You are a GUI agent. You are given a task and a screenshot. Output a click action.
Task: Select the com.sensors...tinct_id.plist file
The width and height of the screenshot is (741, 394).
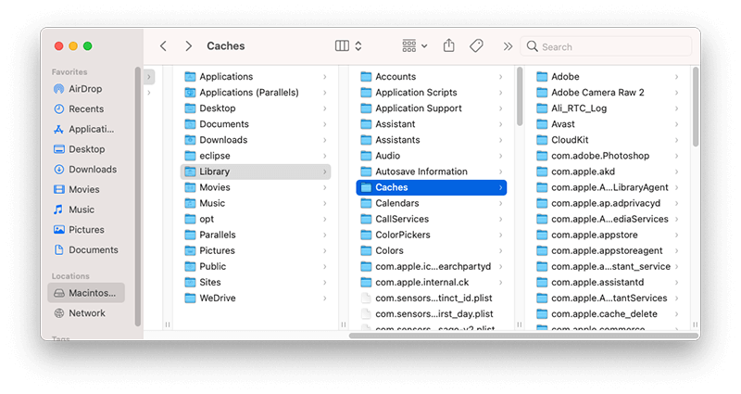(x=432, y=298)
